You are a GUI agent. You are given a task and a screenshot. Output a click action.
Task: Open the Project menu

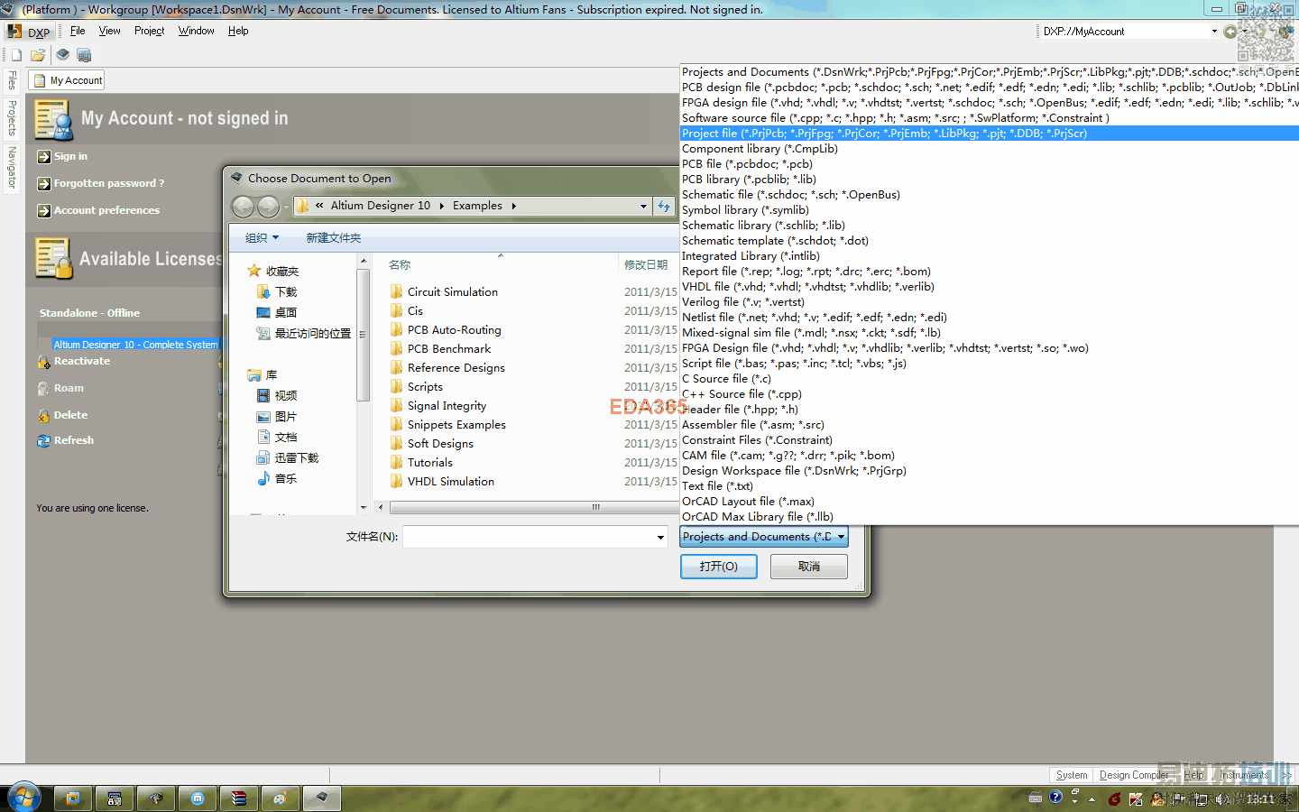149,31
